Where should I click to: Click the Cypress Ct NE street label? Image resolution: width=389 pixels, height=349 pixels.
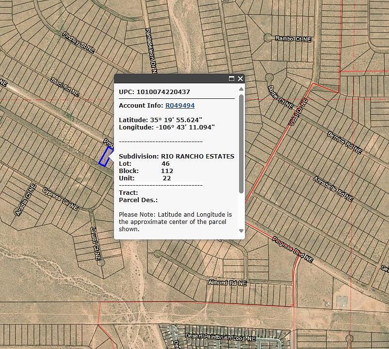click(61, 198)
